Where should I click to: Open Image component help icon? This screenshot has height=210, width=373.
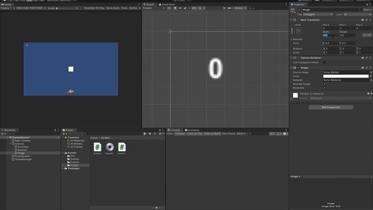coord(363,68)
